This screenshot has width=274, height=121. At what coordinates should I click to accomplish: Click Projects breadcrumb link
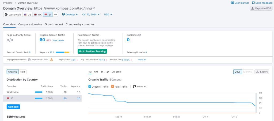point(8,3)
